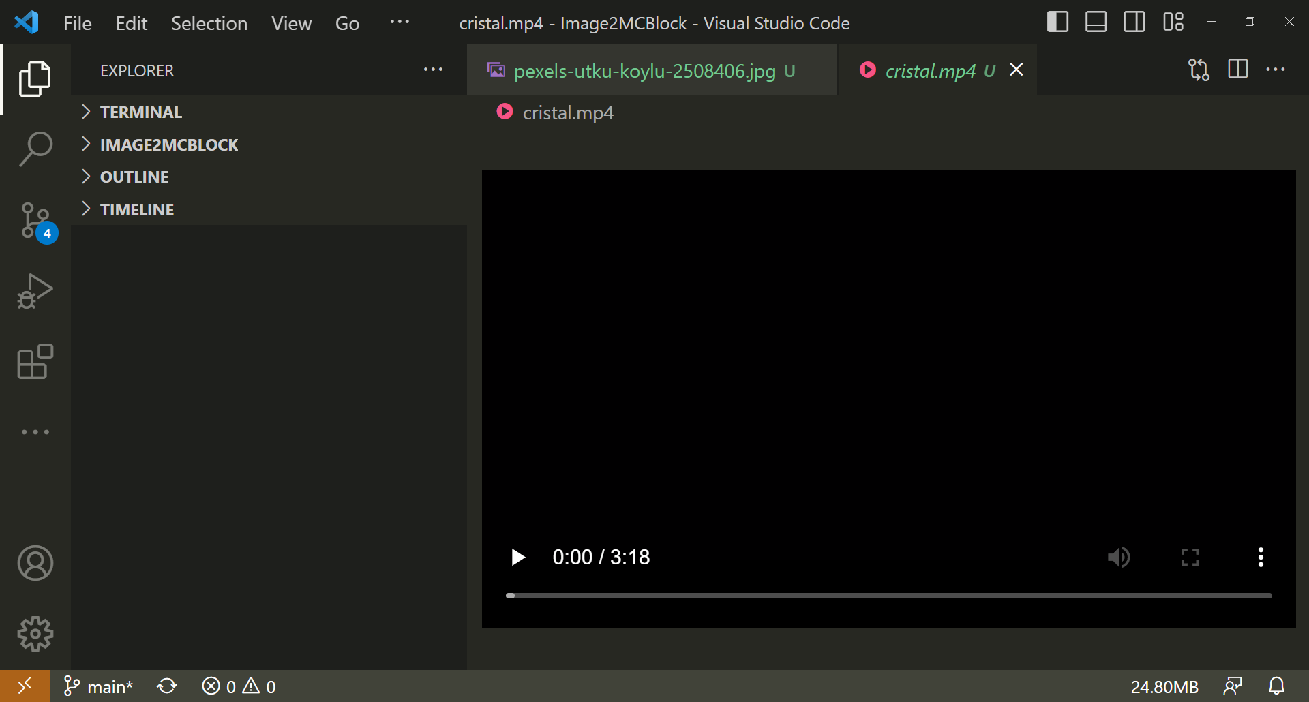Open the Manage settings gear

click(x=35, y=634)
